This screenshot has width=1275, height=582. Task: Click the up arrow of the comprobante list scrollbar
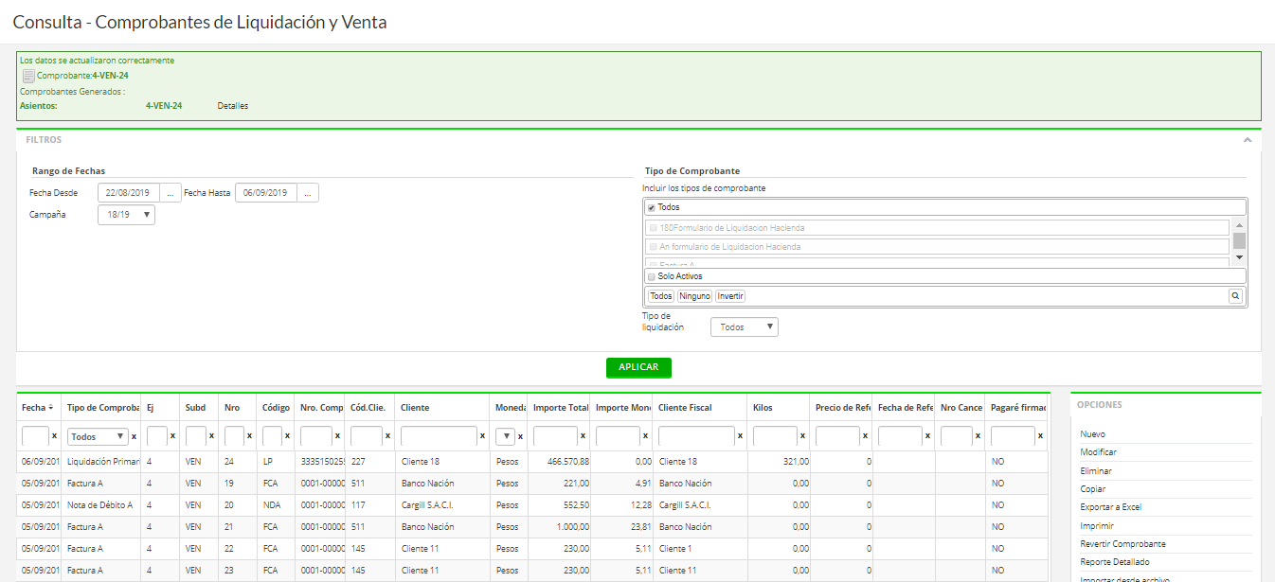point(1239,226)
